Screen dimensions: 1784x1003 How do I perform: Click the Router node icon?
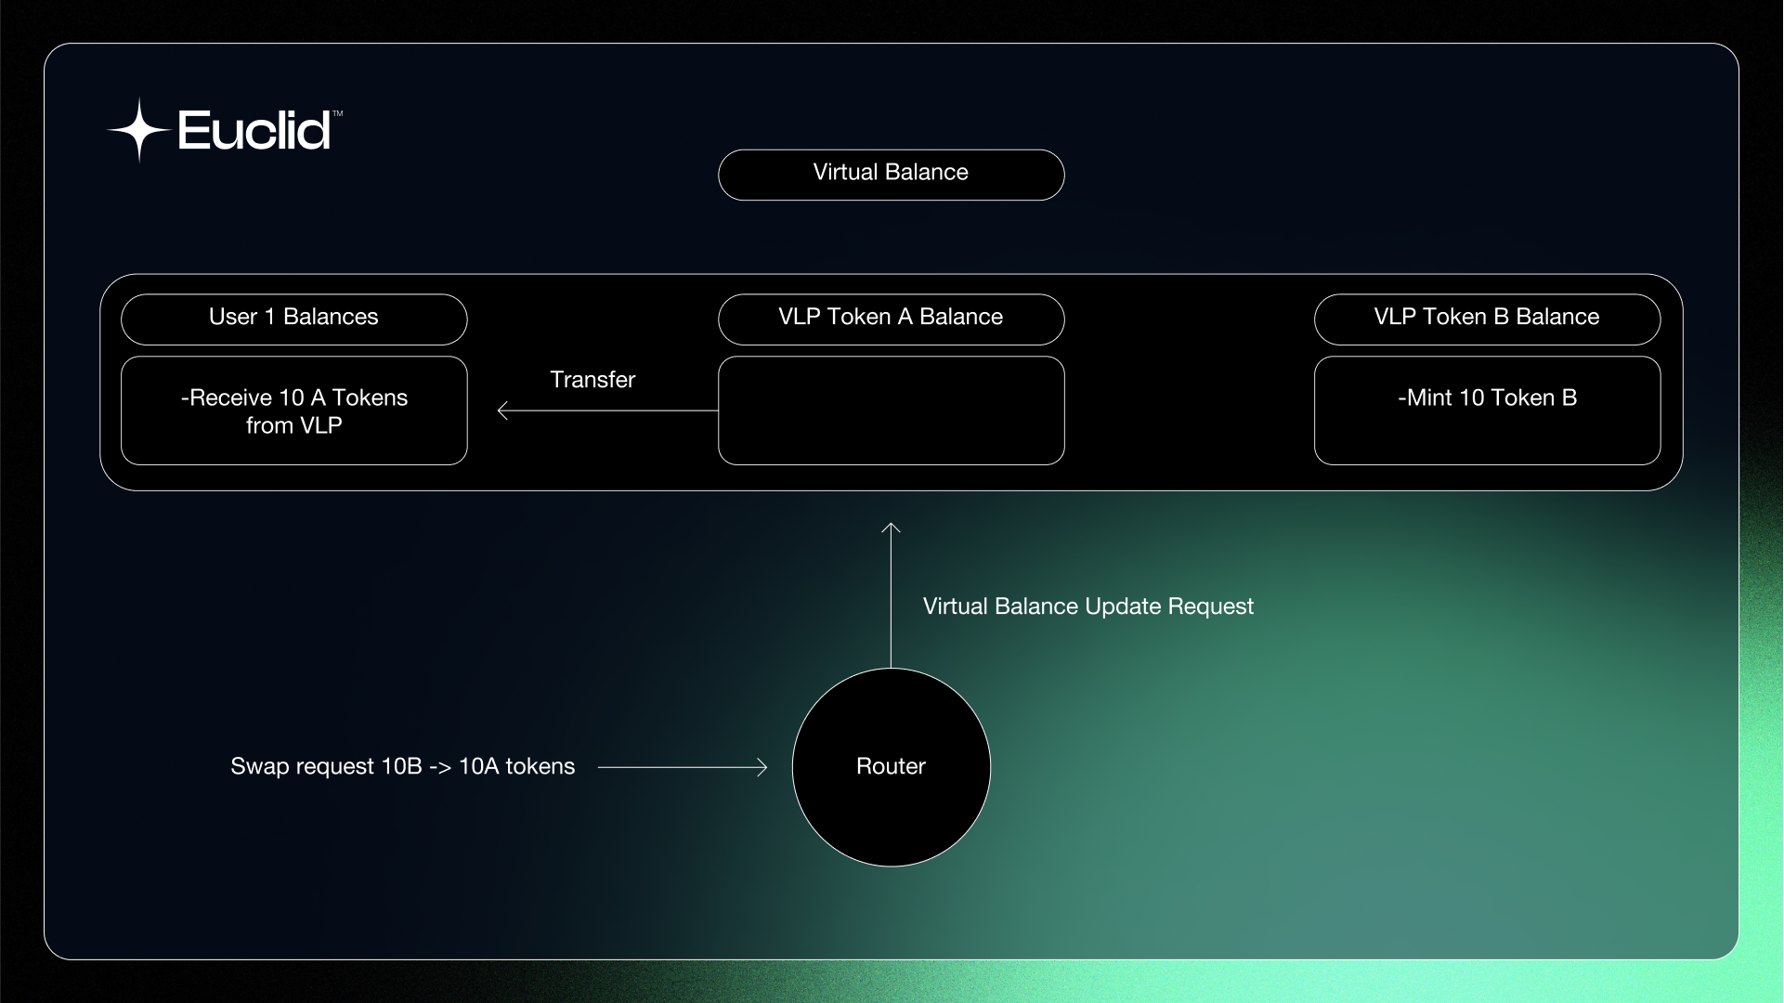point(890,766)
